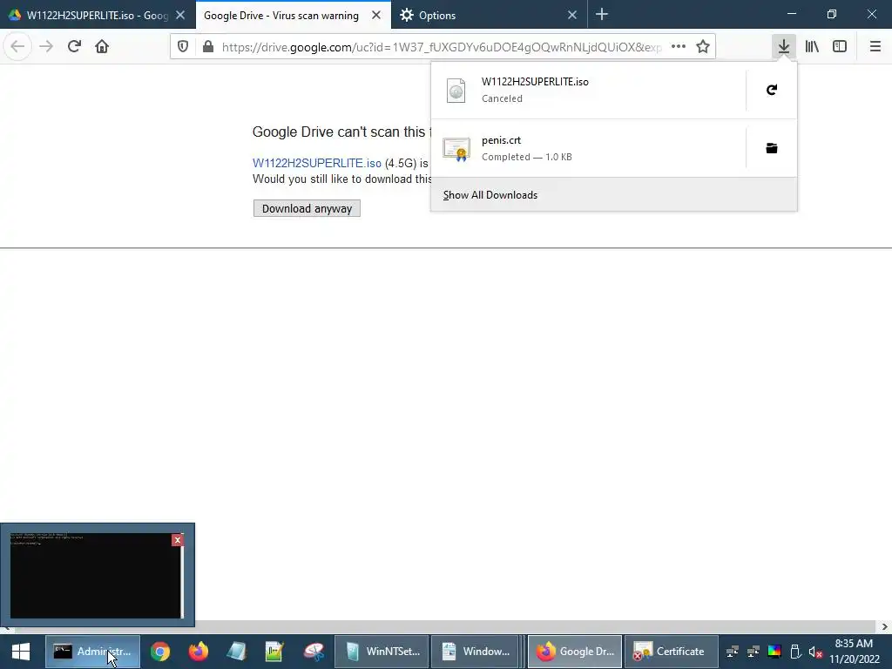
Task: Switch to the Window... document taskbar item
Action: pyautogui.click(x=478, y=652)
